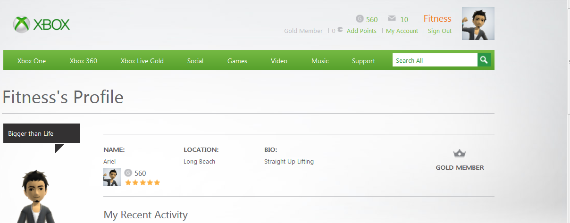Click the name value Ariel
Screen dimensions: 570x223
(x=109, y=161)
